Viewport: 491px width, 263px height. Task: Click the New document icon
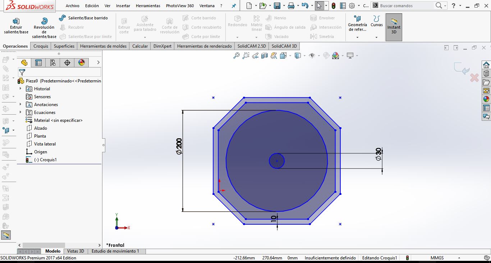(x=249, y=6)
